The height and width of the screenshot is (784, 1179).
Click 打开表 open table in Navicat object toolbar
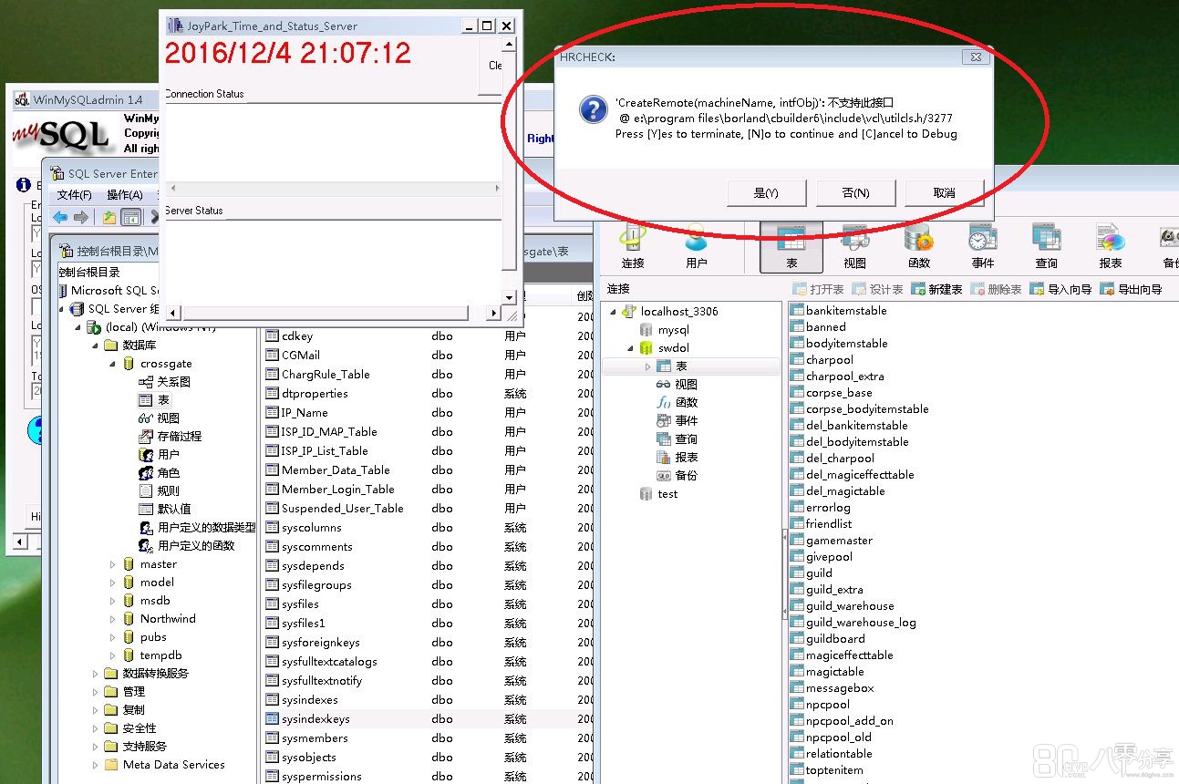pos(818,289)
